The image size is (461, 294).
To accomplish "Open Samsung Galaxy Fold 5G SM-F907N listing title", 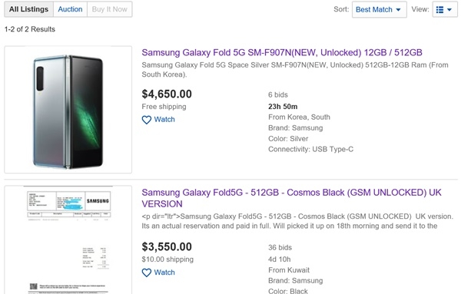I will coord(282,52).
